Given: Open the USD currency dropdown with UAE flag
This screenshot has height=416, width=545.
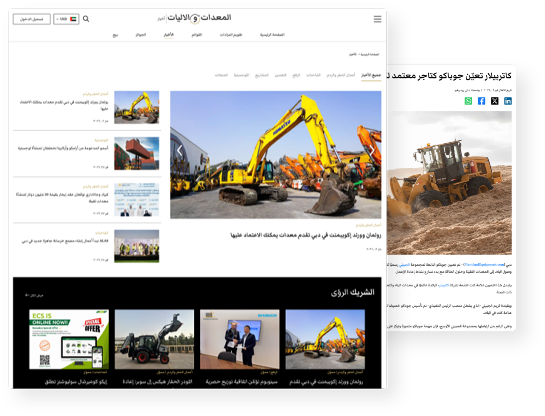Looking at the screenshot, I should click(67, 19).
